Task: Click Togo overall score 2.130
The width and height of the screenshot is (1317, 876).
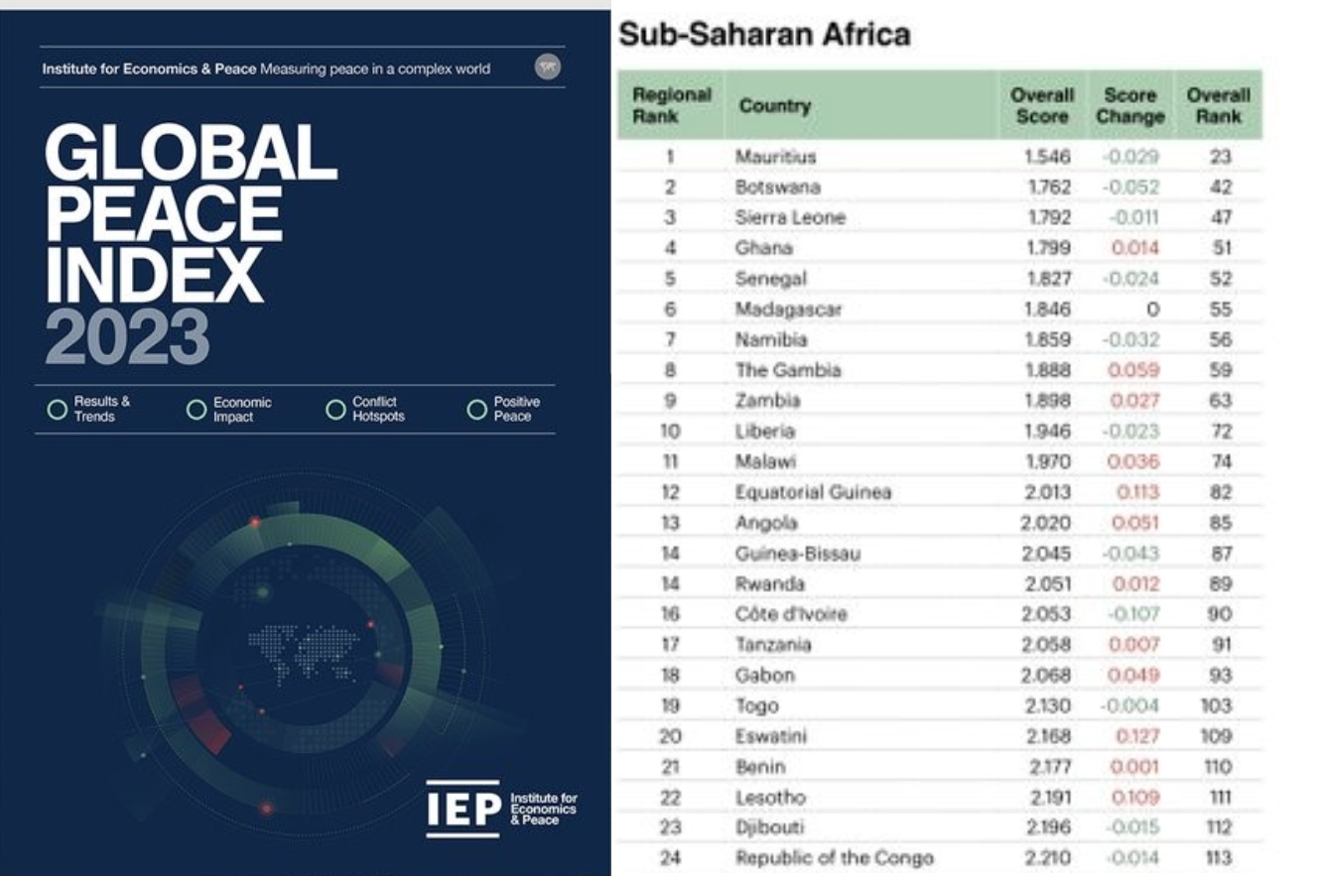Action: pos(1047,706)
